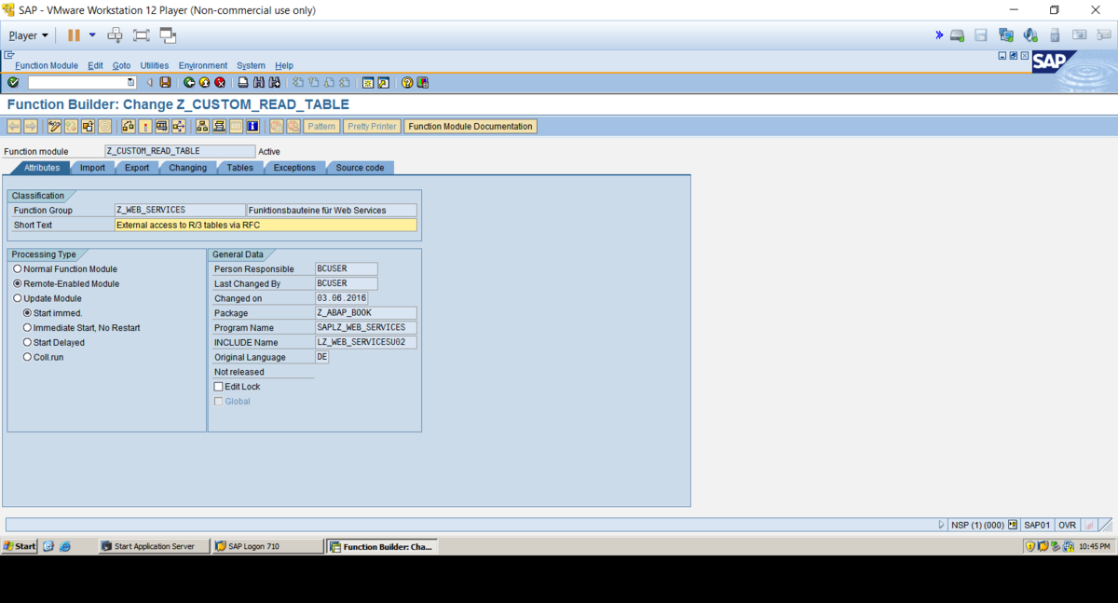This screenshot has width=1118, height=603.
Task: Click the green Enter checkmark icon
Action: [13, 83]
